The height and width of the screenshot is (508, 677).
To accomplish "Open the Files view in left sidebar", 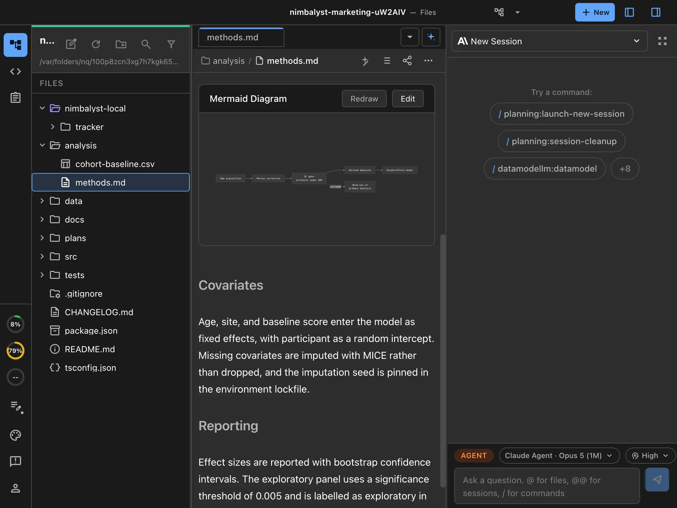I will pyautogui.click(x=16, y=45).
